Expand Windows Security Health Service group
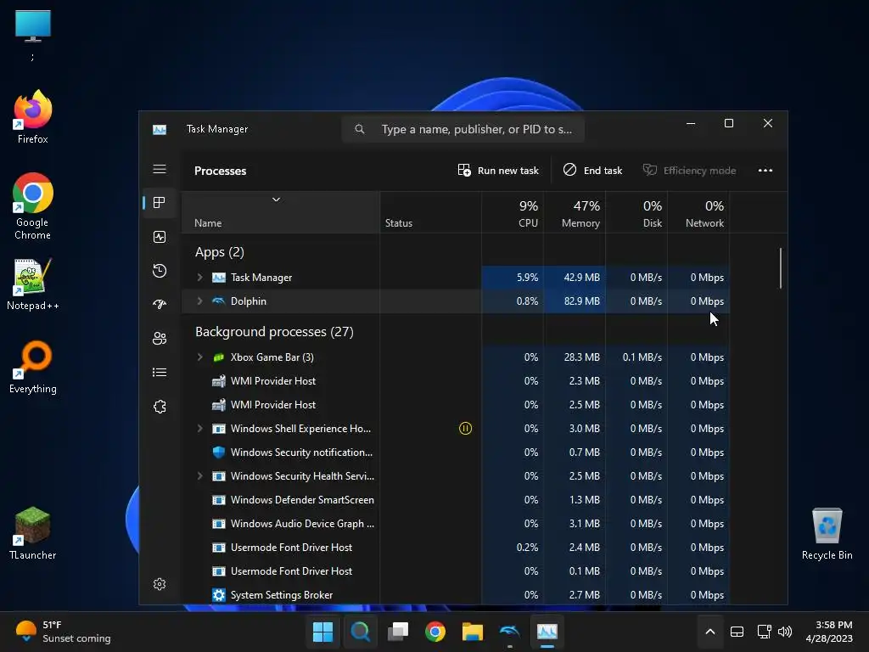This screenshot has height=652, width=869. pyautogui.click(x=200, y=476)
